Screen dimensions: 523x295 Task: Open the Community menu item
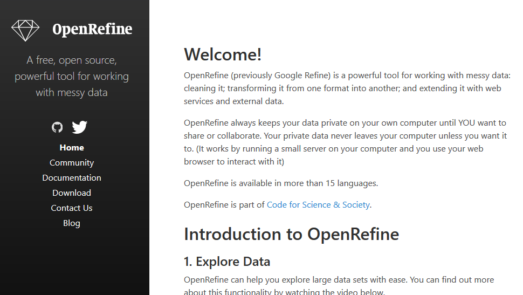pyautogui.click(x=72, y=163)
